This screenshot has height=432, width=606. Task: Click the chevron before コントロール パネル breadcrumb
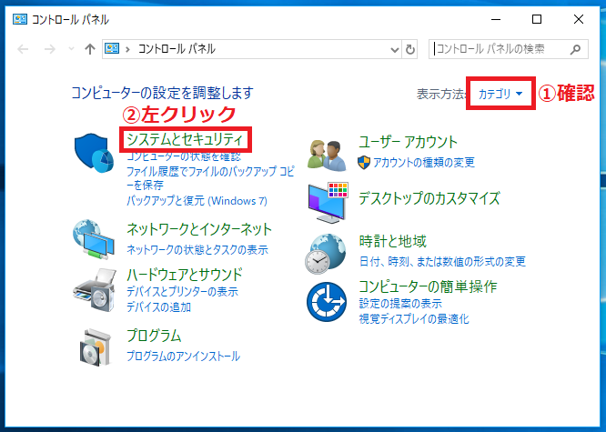tap(128, 49)
